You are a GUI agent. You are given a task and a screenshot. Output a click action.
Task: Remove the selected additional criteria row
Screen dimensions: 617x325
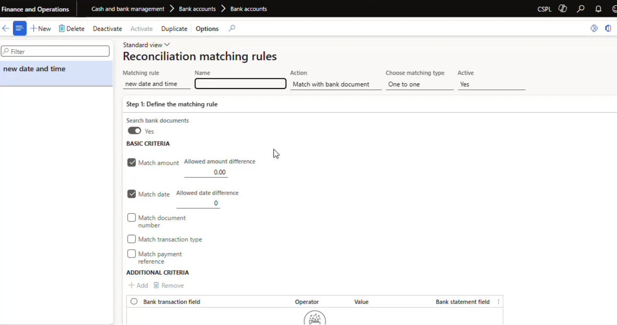(168, 285)
